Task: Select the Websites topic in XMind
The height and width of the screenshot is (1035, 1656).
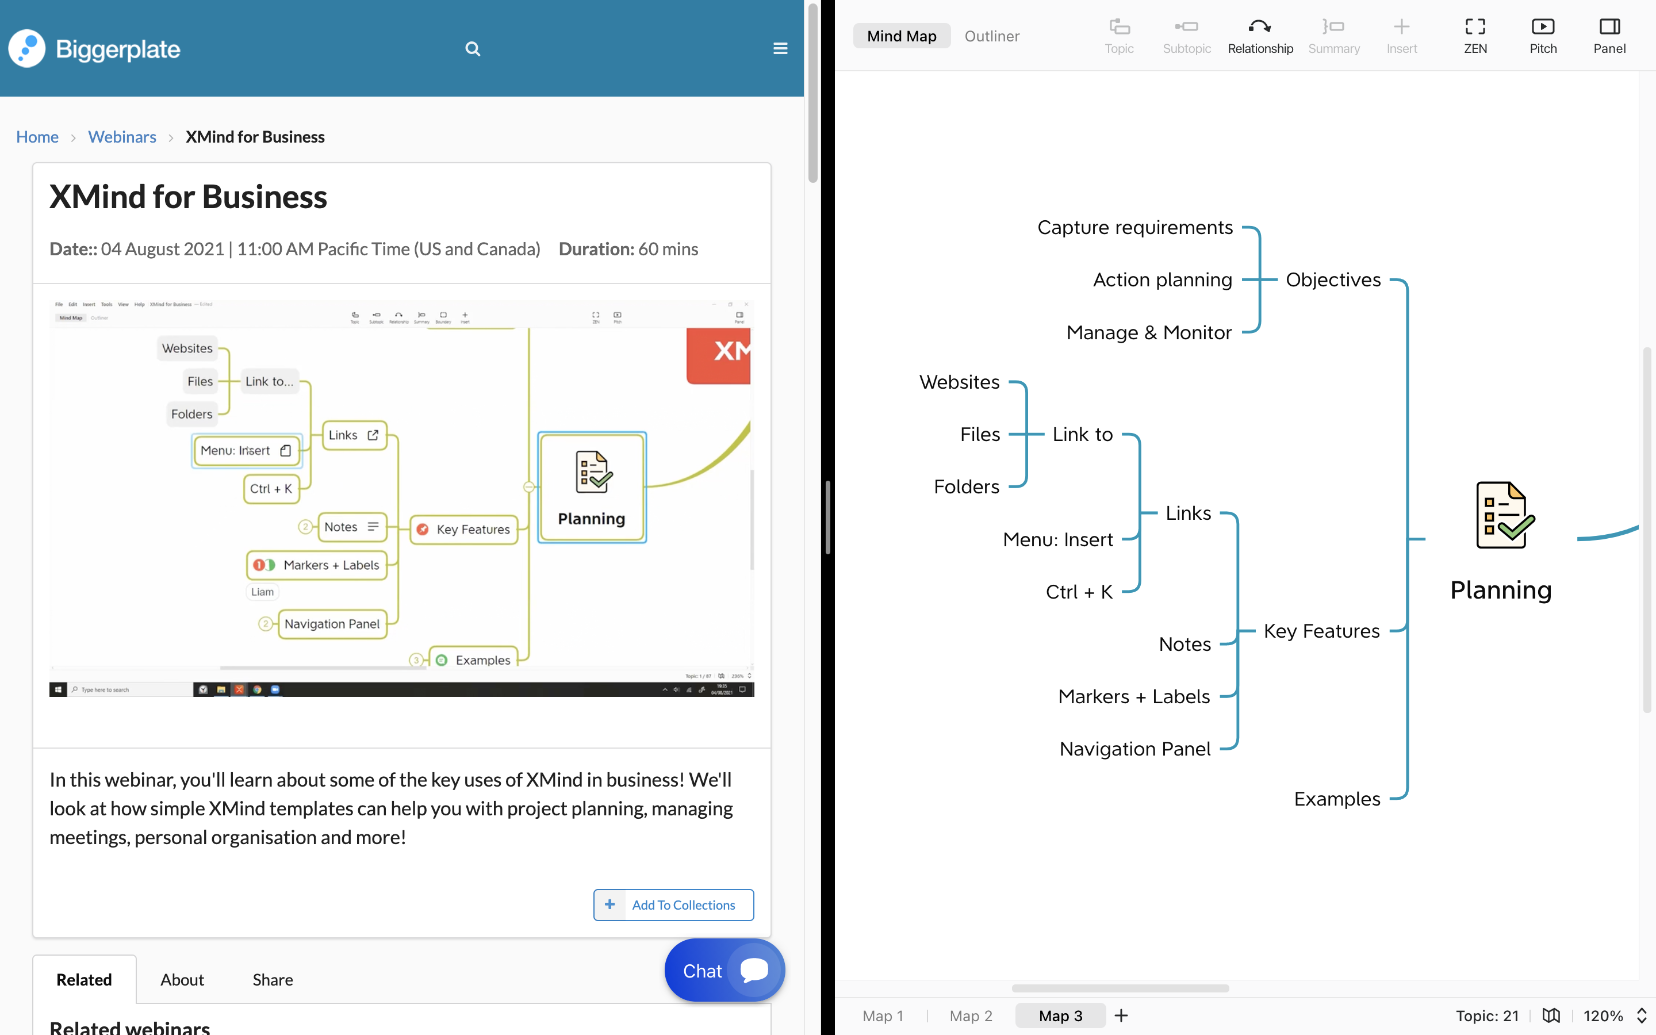Action: 959,381
